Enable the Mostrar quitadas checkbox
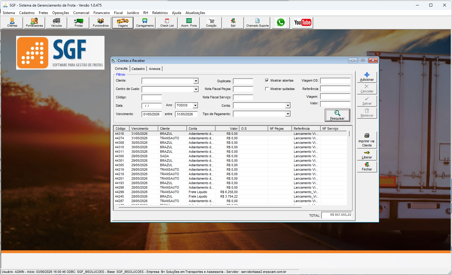 coord(267,89)
